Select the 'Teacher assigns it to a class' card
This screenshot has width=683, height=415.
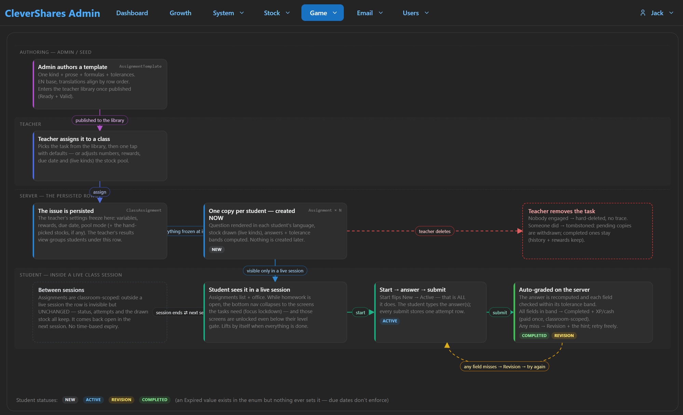tap(100, 156)
